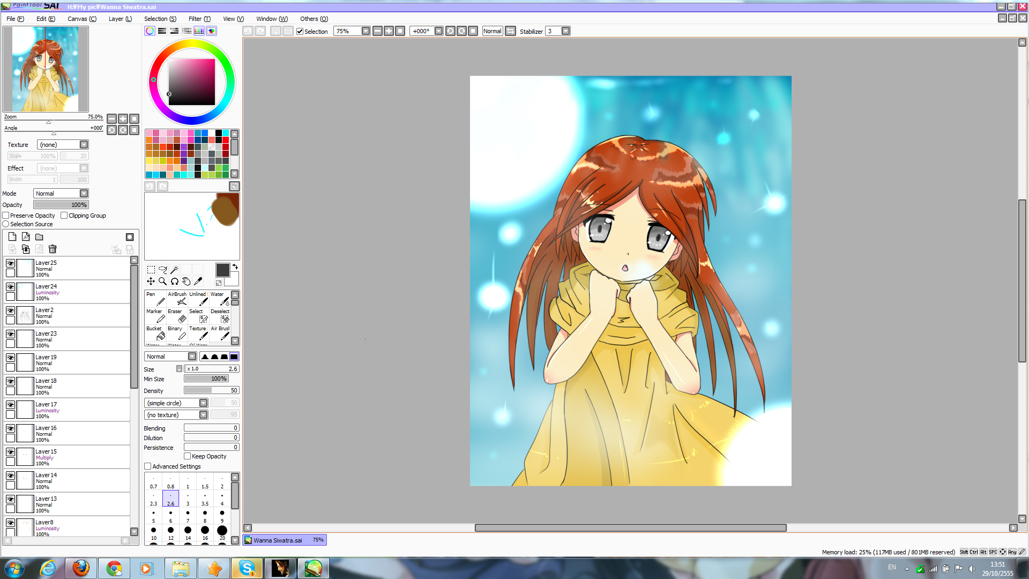Pick the Eyedropper color picker tool
The height and width of the screenshot is (579, 1029).
click(x=198, y=281)
